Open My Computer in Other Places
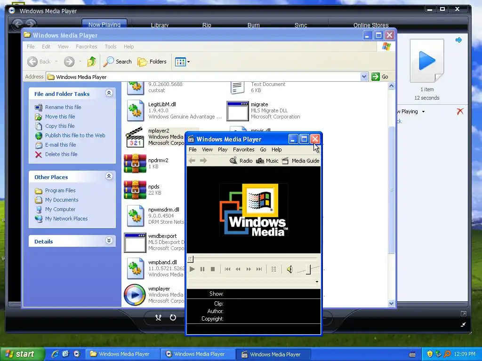 pos(60,209)
